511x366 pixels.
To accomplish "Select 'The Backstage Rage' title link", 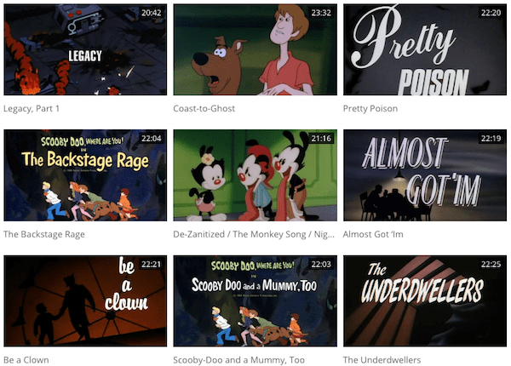I will point(44,234).
